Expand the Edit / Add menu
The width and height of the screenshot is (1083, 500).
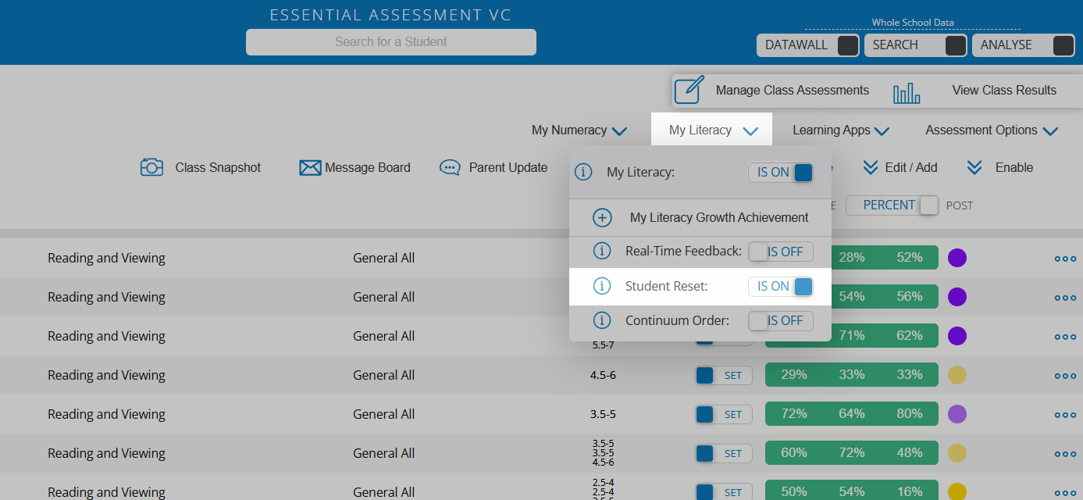click(x=900, y=167)
